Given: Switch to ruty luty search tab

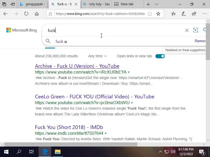Looking at the screenshot, I should [97, 4].
